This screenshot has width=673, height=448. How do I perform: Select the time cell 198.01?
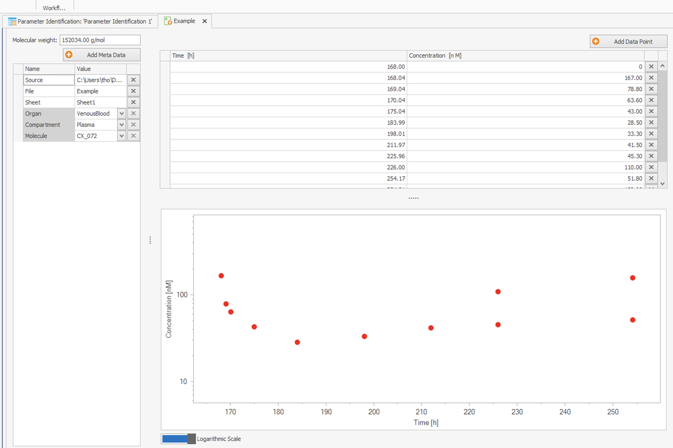(x=288, y=133)
